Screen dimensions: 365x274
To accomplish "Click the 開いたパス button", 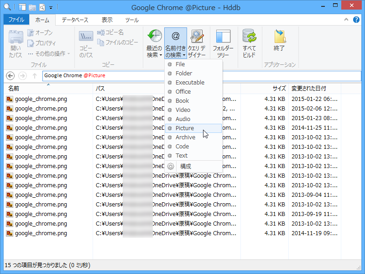I will tap(16, 44).
